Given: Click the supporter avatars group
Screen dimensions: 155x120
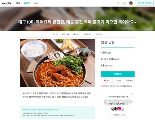Looking at the screenshot, I should click(x=118, y=109).
